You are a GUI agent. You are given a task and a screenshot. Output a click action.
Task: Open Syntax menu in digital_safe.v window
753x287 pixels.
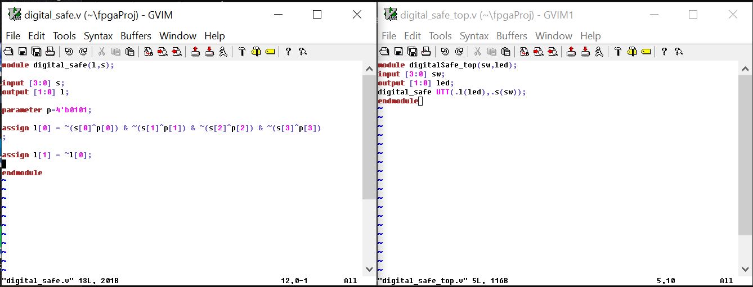tap(98, 36)
